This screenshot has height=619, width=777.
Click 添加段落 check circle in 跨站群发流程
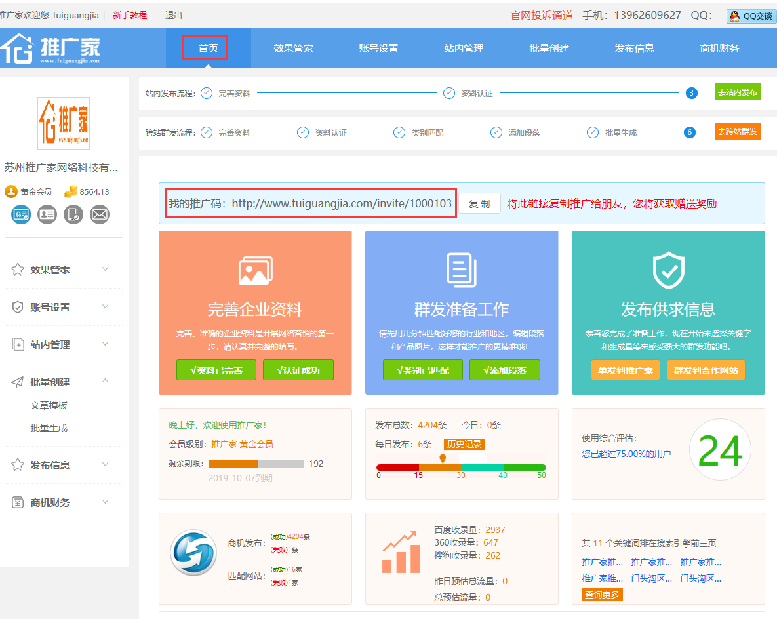496,132
